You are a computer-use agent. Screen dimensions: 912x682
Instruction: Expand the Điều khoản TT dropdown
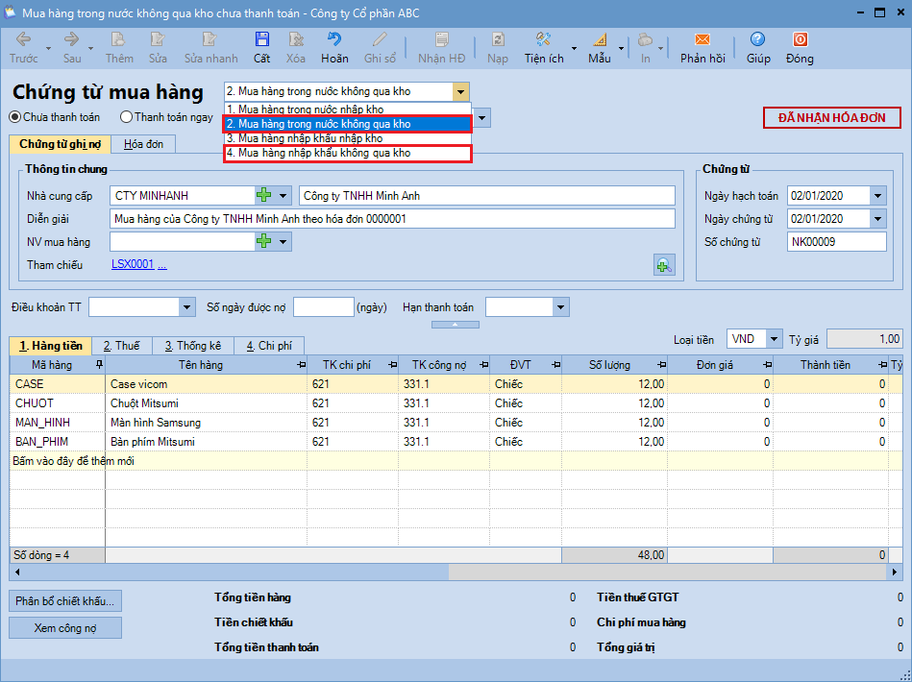click(x=187, y=307)
